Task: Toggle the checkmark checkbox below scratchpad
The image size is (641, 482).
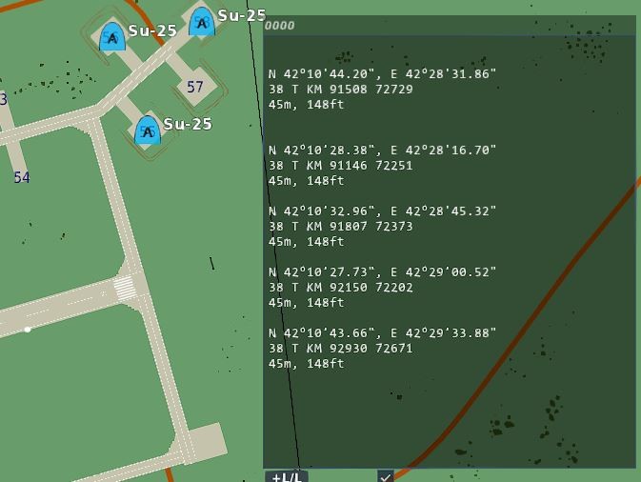Action: 386,476
